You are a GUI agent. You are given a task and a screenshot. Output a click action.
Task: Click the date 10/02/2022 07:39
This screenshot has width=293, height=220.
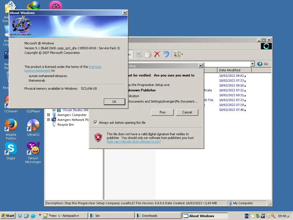pos(232,105)
